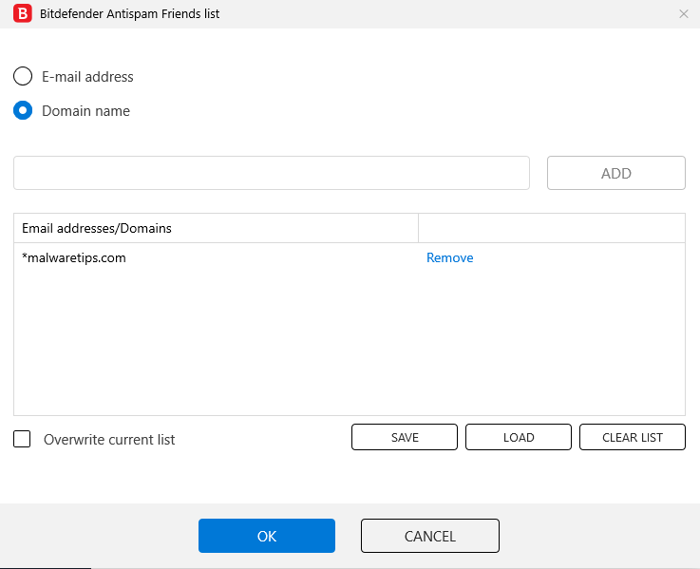Viewport: 700px width, 569px height.
Task: Load a friends list with LOAD
Action: 519,437
